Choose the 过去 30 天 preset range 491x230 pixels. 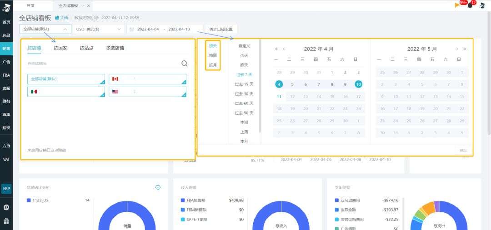point(244,94)
